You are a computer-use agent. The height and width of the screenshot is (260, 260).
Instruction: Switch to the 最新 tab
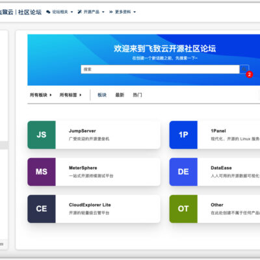pyautogui.click(x=120, y=95)
